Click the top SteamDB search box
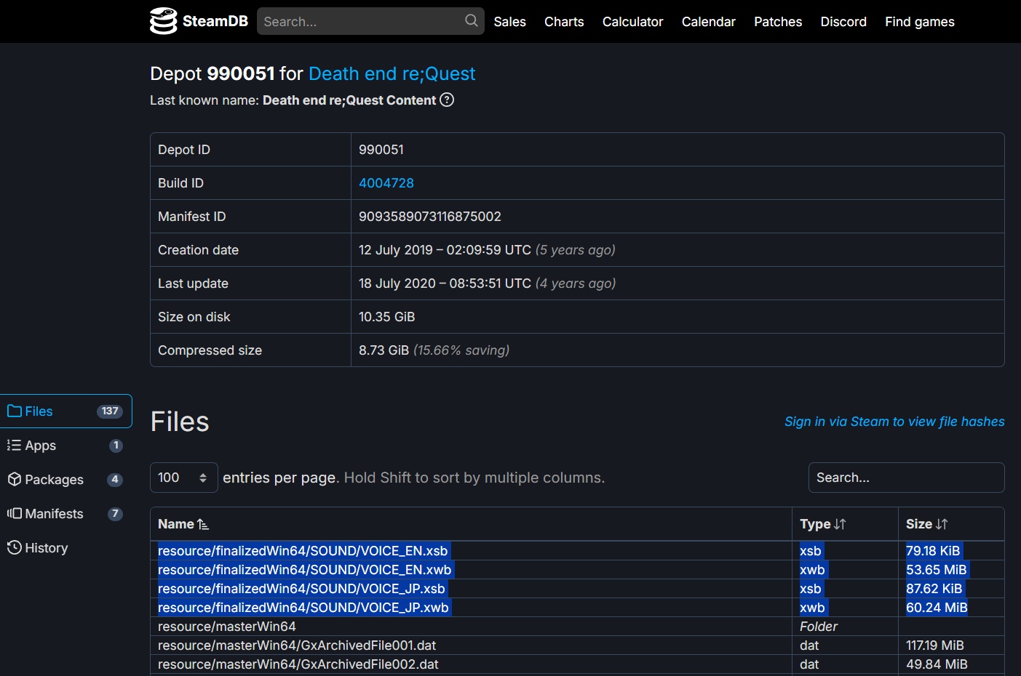 (x=360, y=22)
